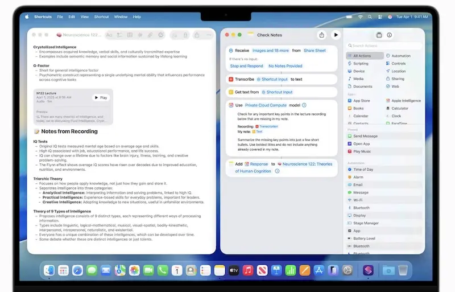This screenshot has height=292, width=455.
Task: Open the Shortcuts app menu
Action: (x=43, y=17)
